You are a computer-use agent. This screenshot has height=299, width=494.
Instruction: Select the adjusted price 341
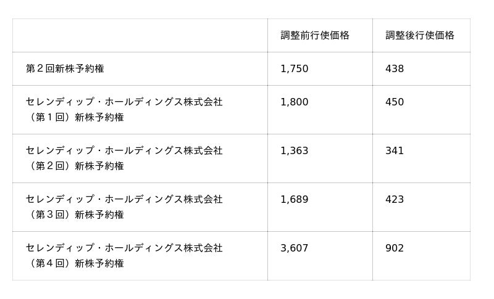click(395, 151)
